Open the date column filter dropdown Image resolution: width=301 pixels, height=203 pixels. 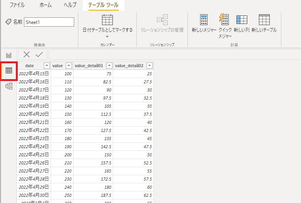click(x=47, y=66)
